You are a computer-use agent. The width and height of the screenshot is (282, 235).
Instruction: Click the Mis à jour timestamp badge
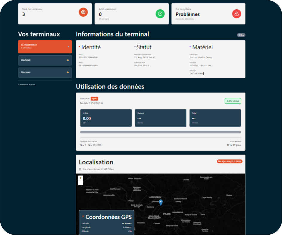click(x=230, y=161)
